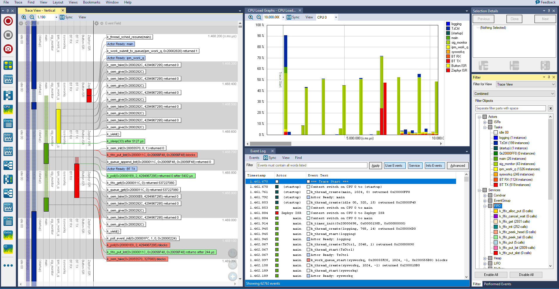
Task: Click the Snapshot camera icon
Action: pos(8,49)
